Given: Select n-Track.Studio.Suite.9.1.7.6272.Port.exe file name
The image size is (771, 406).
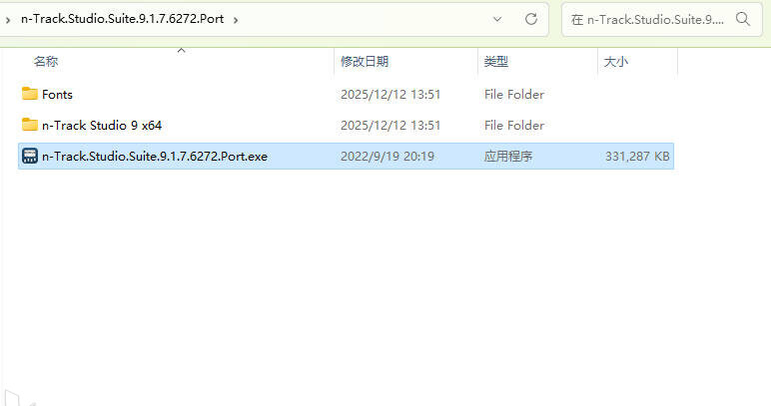Looking at the screenshot, I should click(155, 157).
